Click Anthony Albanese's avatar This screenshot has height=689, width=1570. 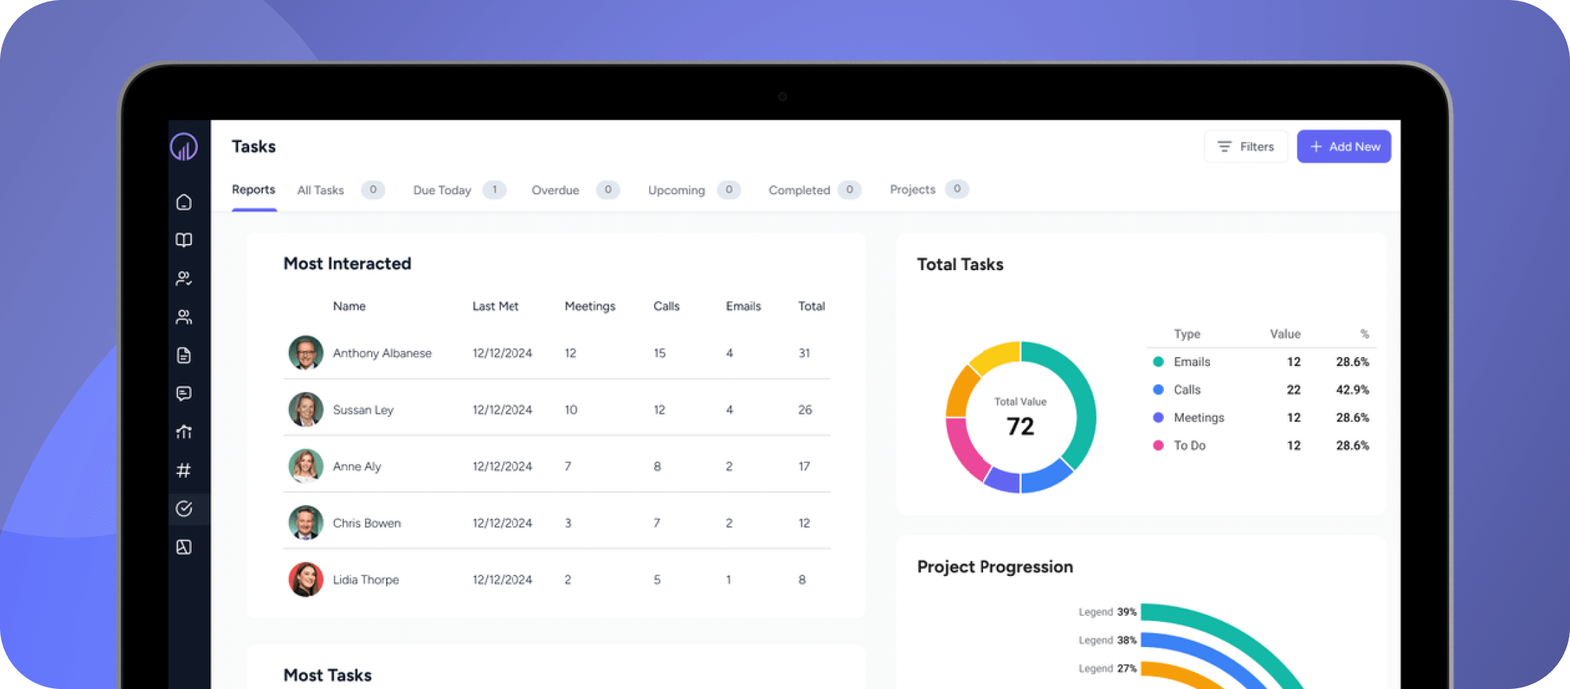pyautogui.click(x=306, y=353)
